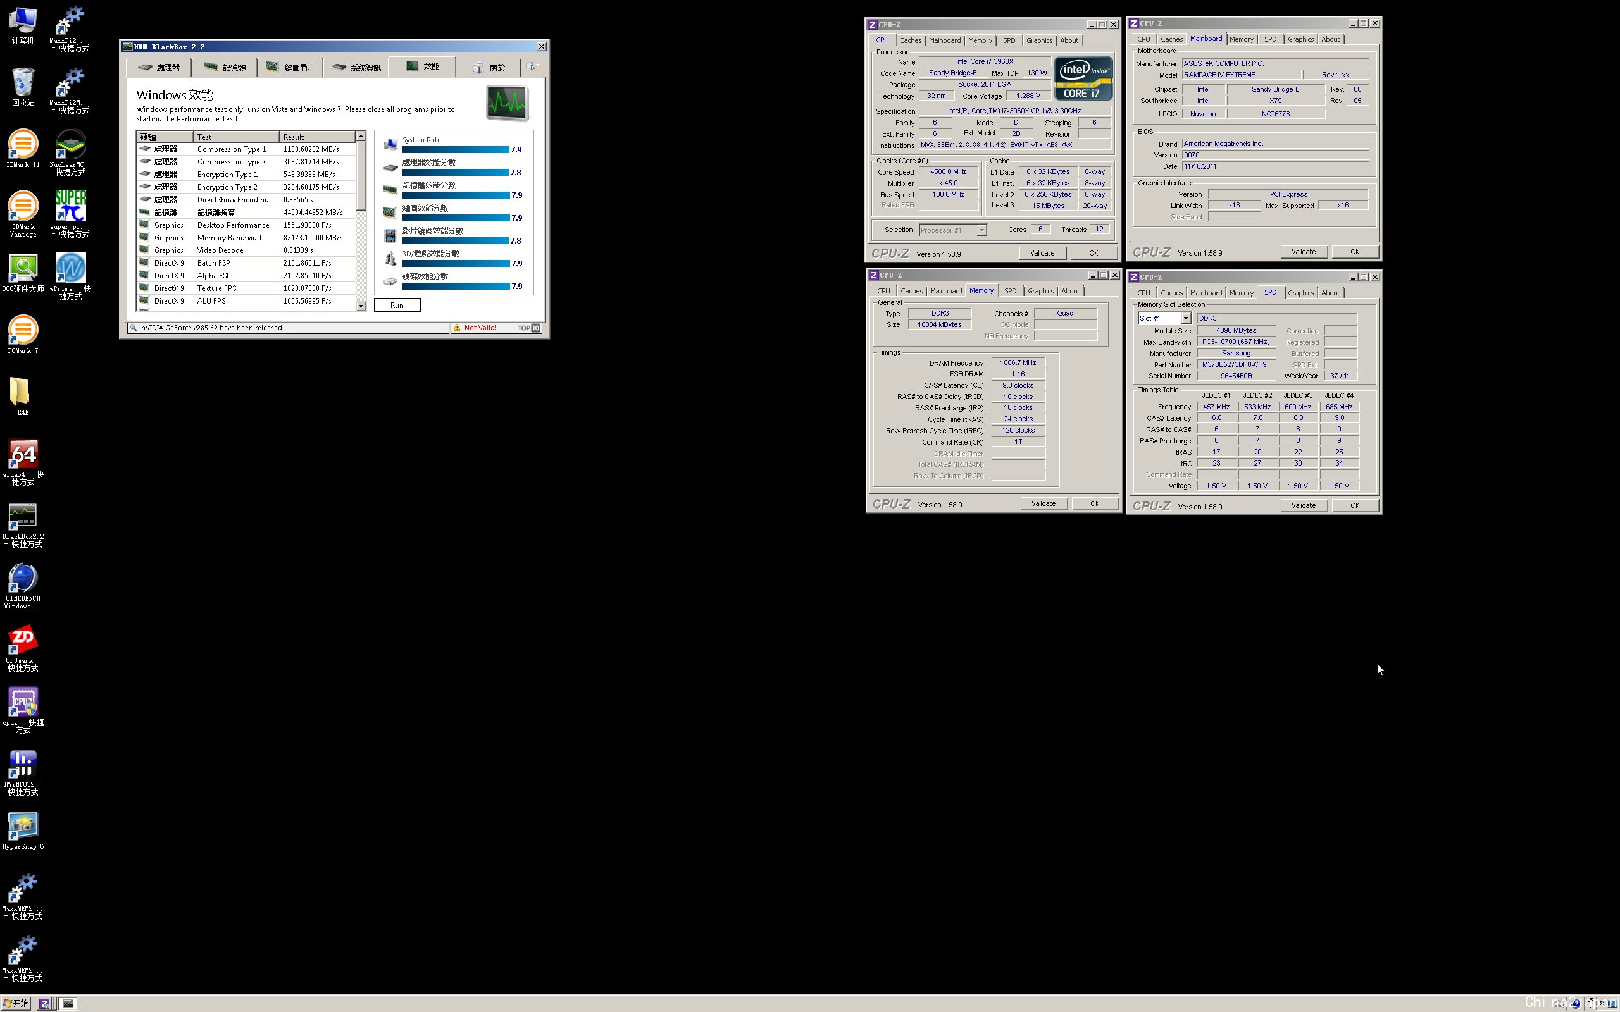Open the HyperSnap 6 desktop icon

(23, 830)
